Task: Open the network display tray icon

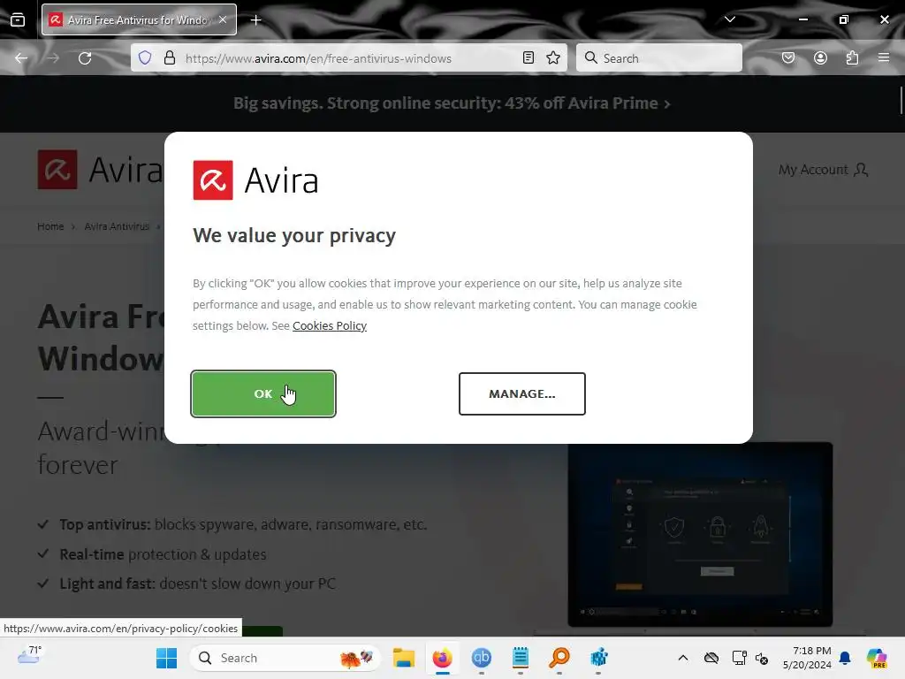Action: pos(739,658)
